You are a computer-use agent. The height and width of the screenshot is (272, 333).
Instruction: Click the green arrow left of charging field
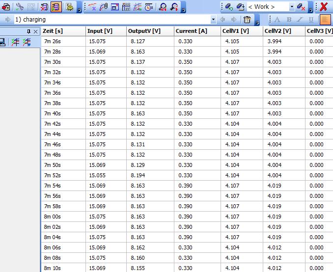coord(8,20)
